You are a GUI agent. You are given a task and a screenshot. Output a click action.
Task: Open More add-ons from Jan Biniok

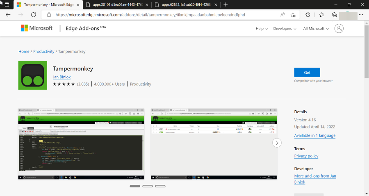coord(315,179)
